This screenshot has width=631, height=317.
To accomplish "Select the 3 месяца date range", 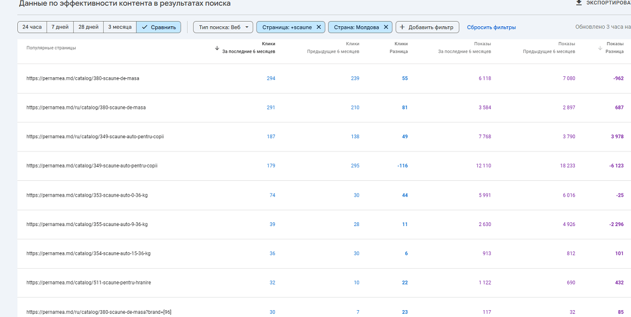I will (x=120, y=27).
